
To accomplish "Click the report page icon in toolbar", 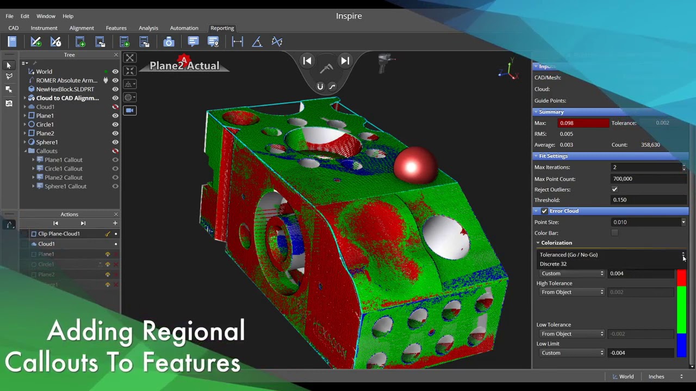I will click(x=12, y=42).
